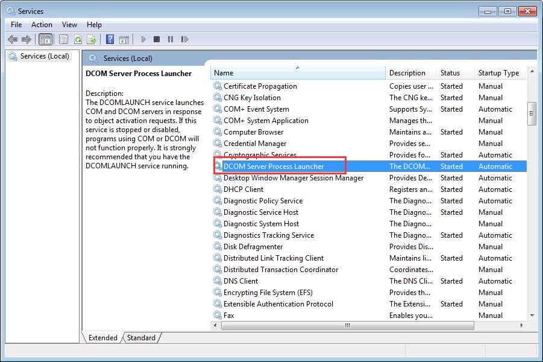
Task: Click the Back arrow toolbar icon
Action: (13, 40)
